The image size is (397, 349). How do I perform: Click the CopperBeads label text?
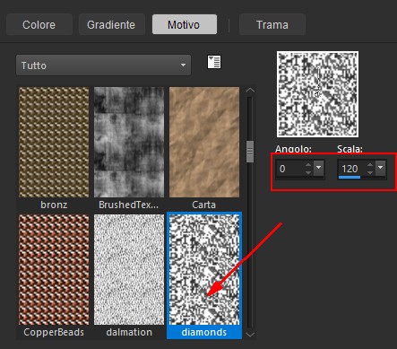click(x=54, y=332)
